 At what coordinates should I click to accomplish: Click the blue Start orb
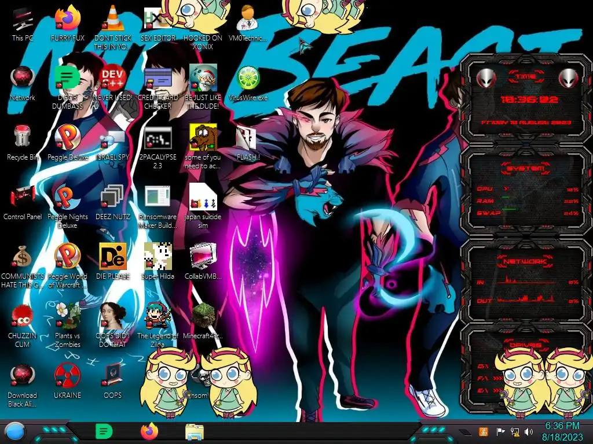[15, 432]
